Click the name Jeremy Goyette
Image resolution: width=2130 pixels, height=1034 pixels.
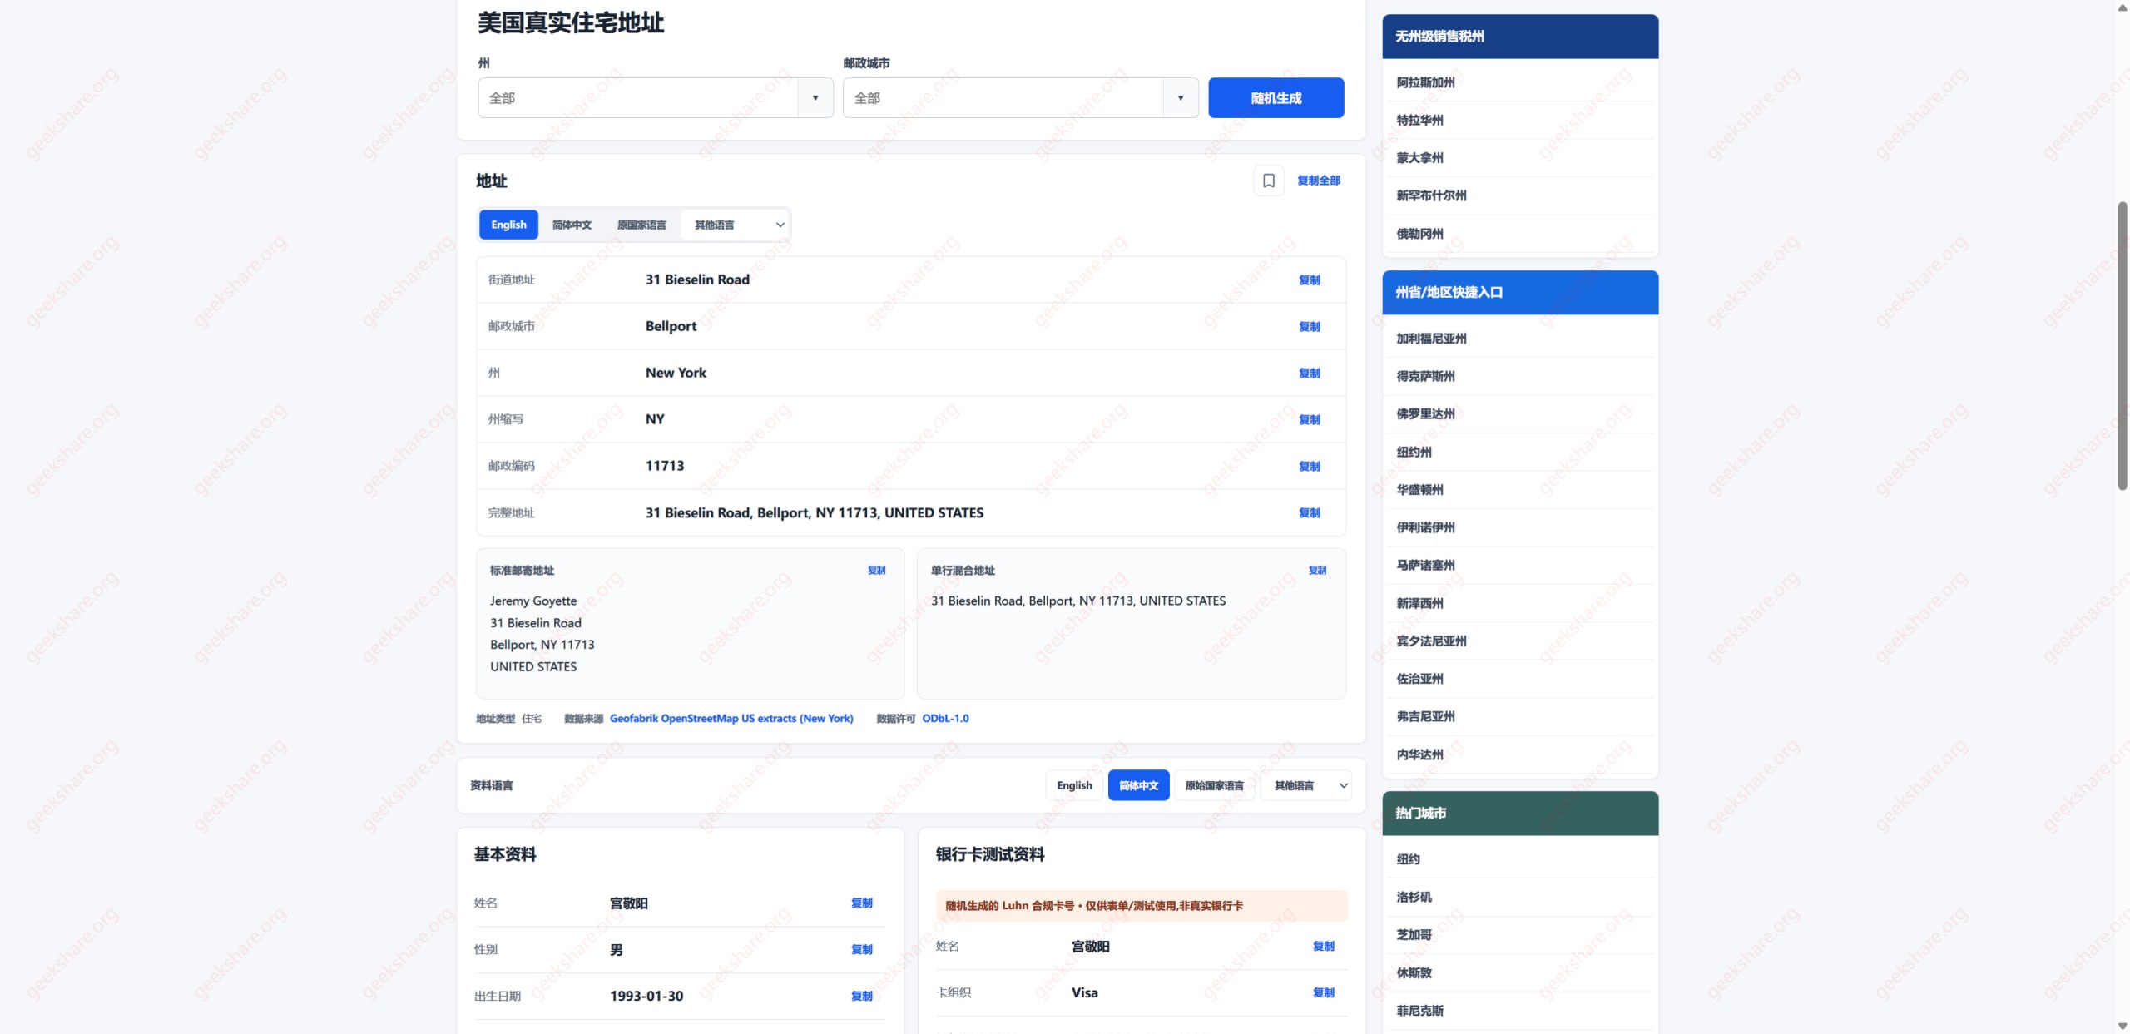[x=533, y=601]
